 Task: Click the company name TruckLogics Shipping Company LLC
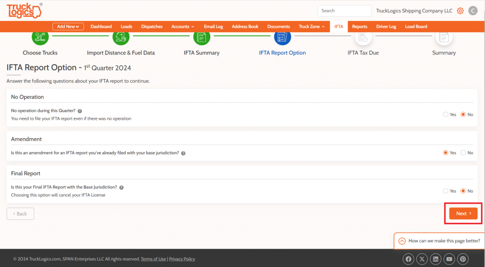[414, 11]
